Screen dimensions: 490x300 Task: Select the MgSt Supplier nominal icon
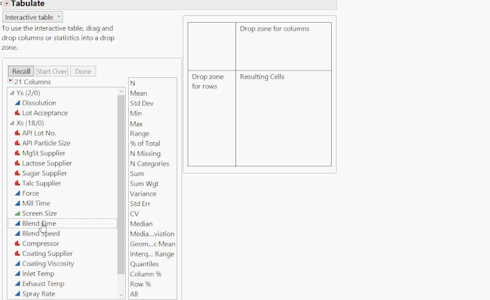click(18, 153)
